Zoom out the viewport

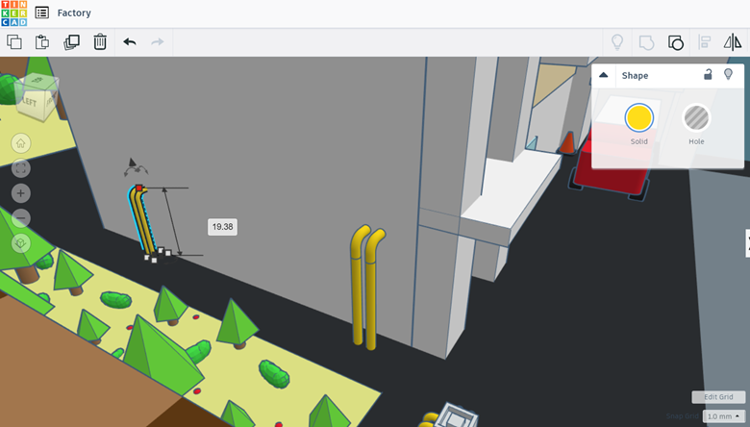tap(20, 218)
